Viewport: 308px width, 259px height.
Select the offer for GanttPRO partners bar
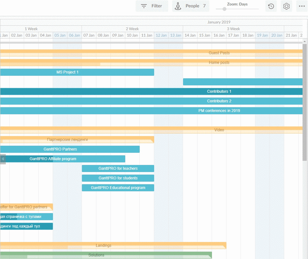pyautogui.click(x=27, y=207)
